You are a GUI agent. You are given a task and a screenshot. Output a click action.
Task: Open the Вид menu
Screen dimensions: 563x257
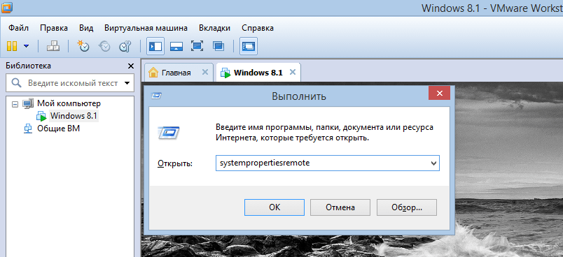coord(86,28)
